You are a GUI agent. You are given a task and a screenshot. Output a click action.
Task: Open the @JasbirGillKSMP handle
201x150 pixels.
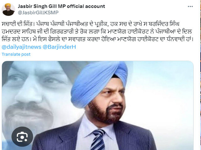coord(38,12)
